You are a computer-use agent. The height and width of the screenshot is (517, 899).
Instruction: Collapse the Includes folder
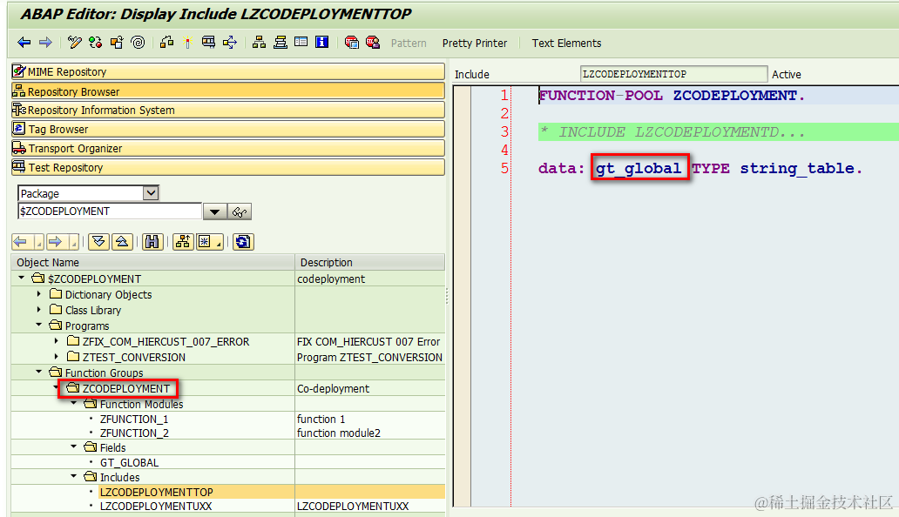click(x=74, y=476)
